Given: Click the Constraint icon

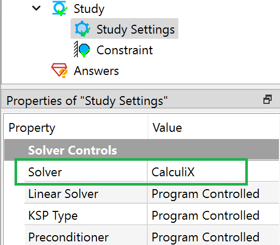Looking at the screenshot, I should coord(82,49).
